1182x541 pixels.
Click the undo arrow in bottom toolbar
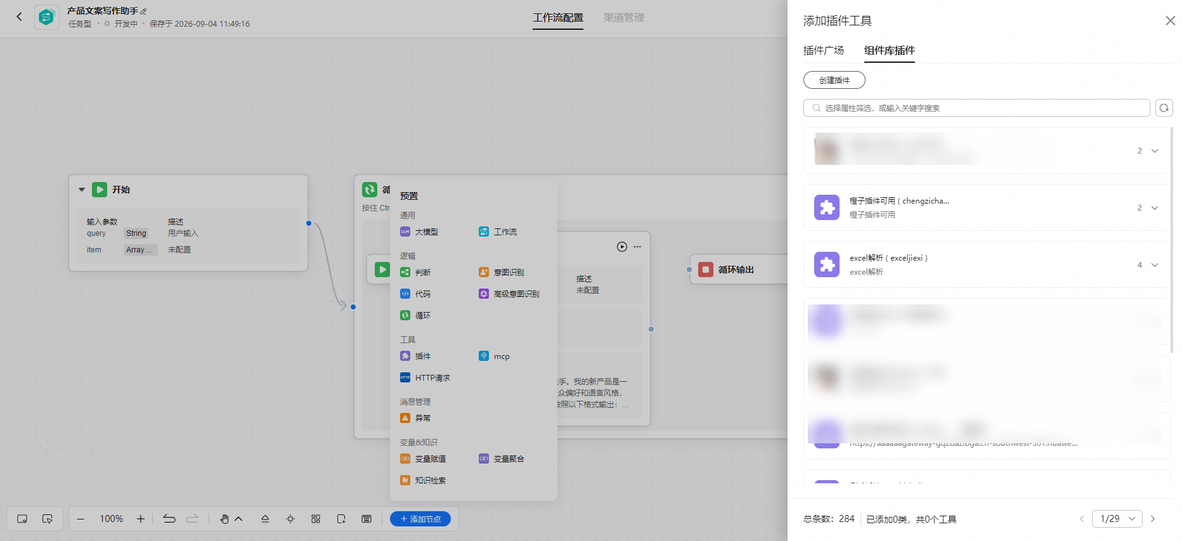(x=169, y=519)
